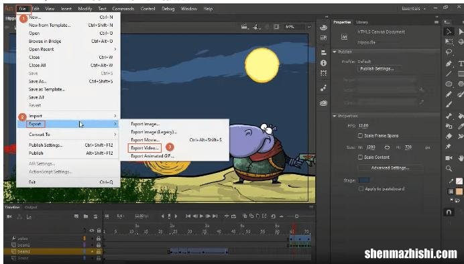This screenshot has height=264, width=464.
Task: Click Publish Settings button in Properties panel
Action: pos(377,68)
